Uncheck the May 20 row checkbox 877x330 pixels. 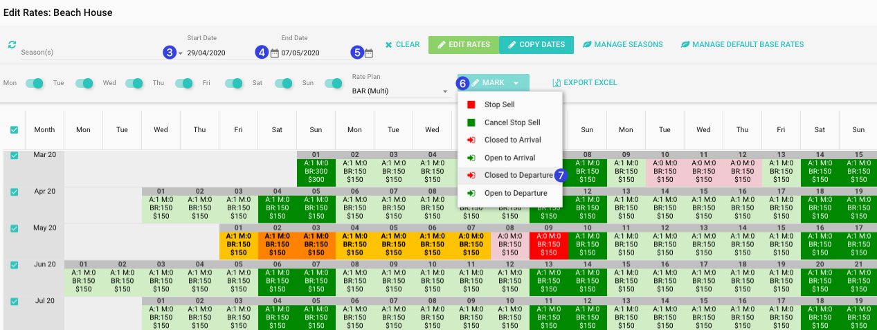[15, 228]
